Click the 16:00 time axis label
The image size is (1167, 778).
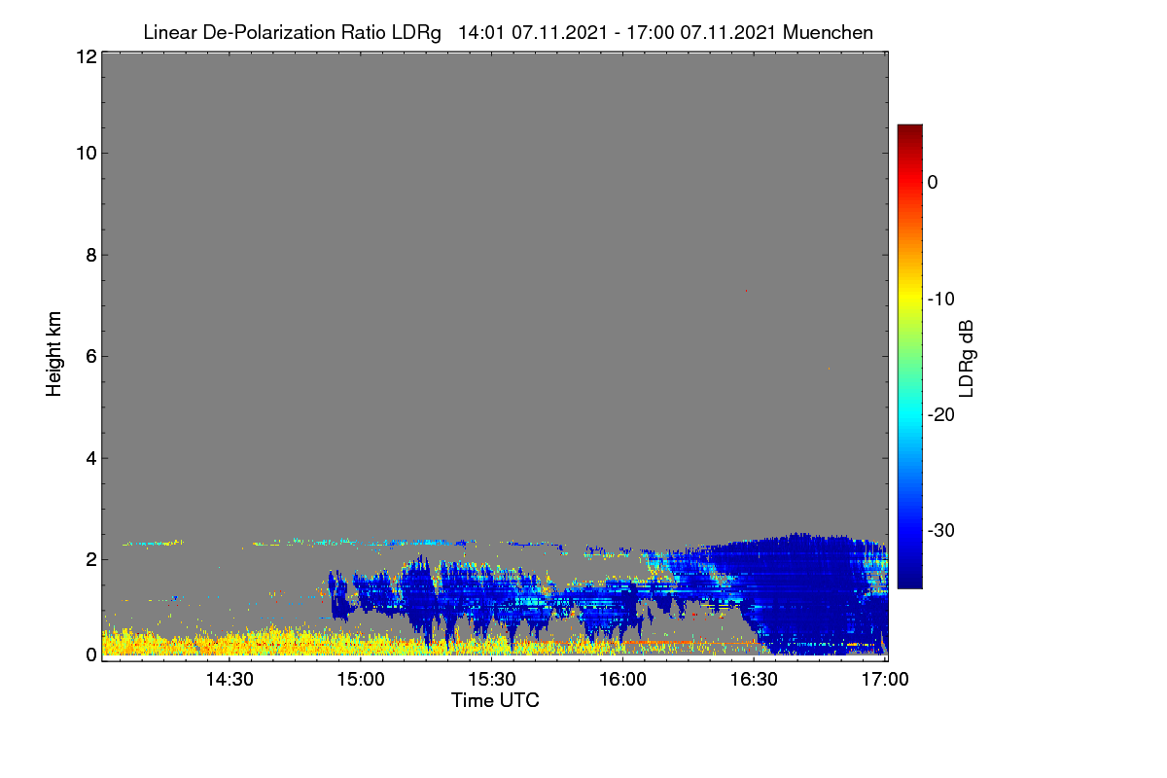(x=623, y=679)
